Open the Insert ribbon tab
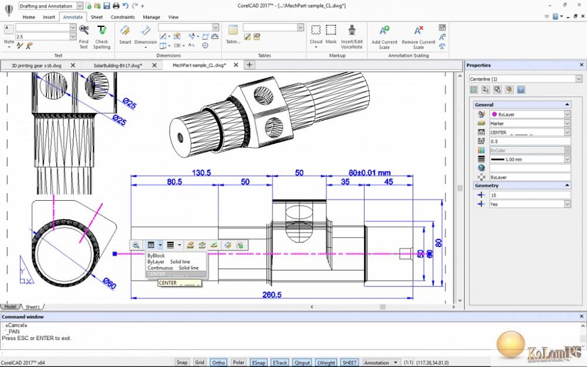The image size is (587, 367). pyautogui.click(x=49, y=17)
